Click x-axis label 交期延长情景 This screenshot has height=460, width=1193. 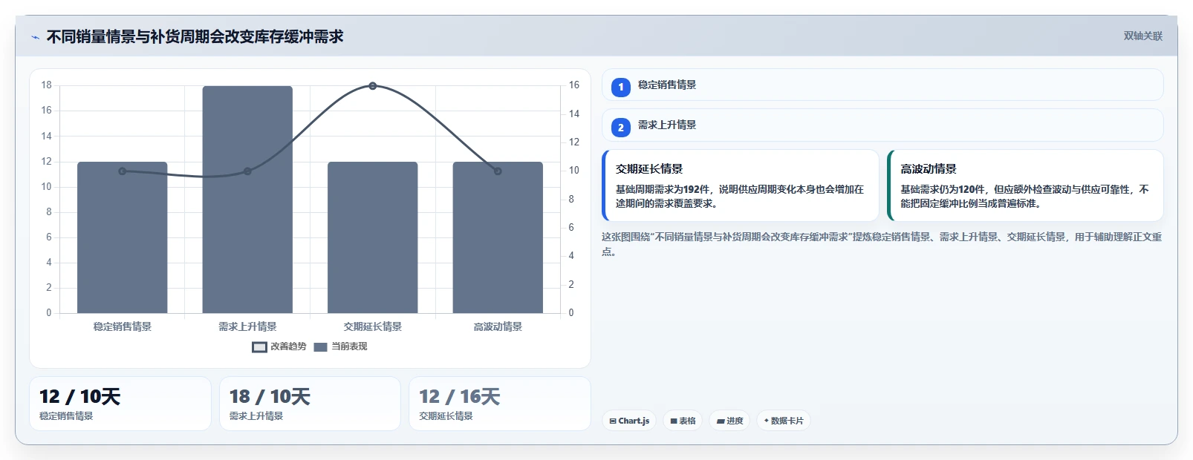[373, 326]
